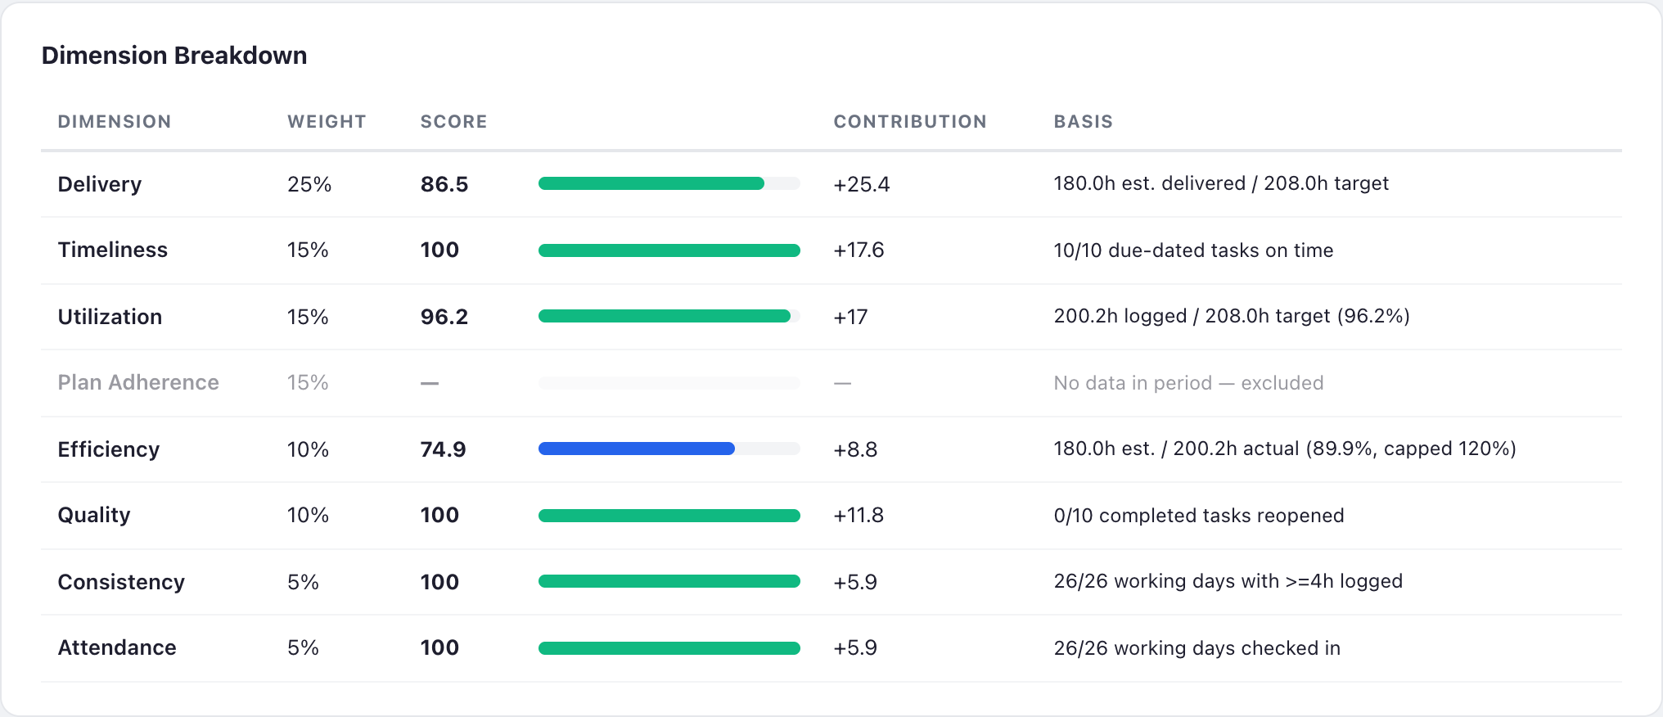Select the Utilization row label
The width and height of the screenshot is (1663, 717).
click(110, 317)
